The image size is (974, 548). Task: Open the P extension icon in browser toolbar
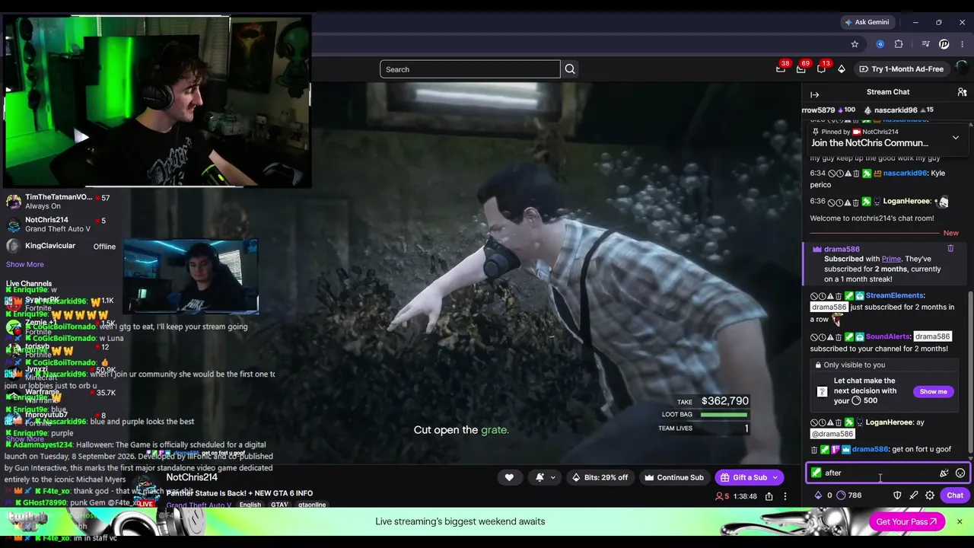point(944,44)
